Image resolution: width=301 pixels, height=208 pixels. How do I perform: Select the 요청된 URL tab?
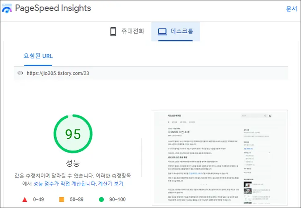pos(38,56)
